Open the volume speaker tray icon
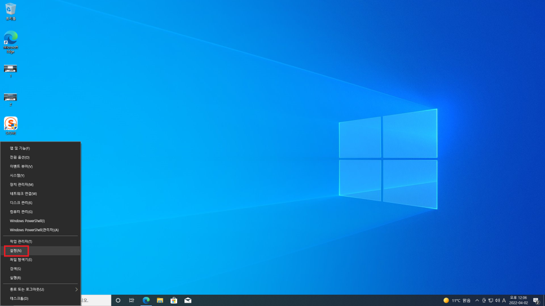Screen dimensions: 545x306 [498, 300]
